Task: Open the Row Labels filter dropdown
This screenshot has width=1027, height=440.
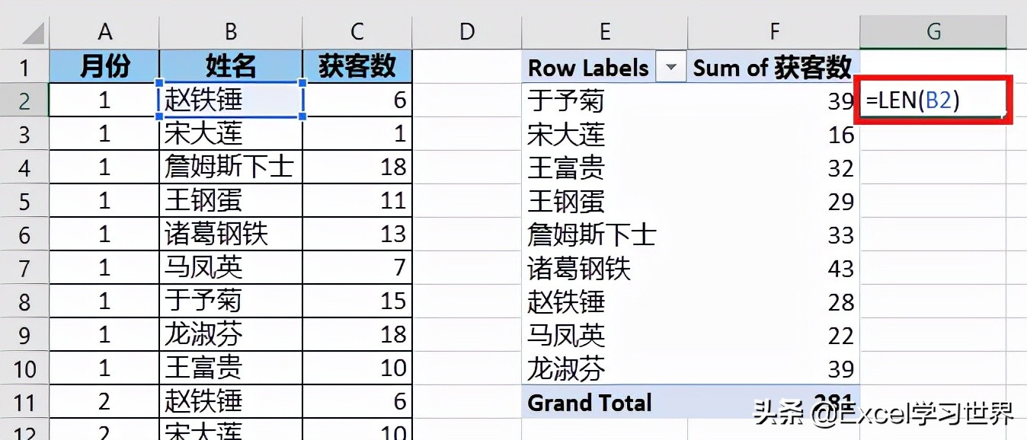Action: 670,67
